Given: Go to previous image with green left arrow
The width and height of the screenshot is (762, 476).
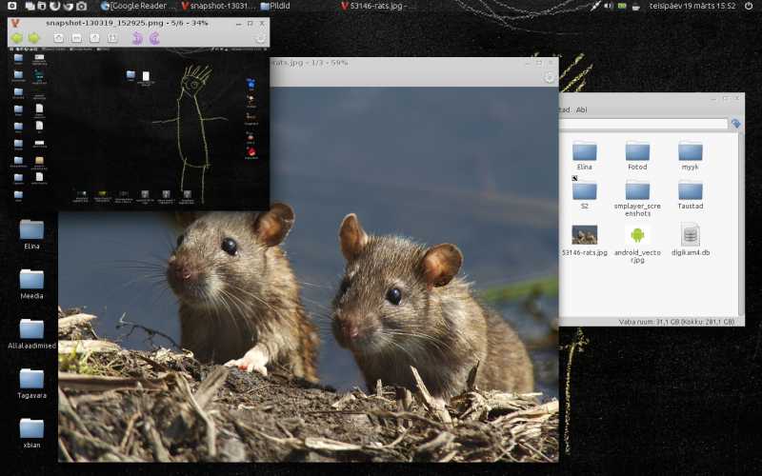Looking at the screenshot, I should coord(17,38).
